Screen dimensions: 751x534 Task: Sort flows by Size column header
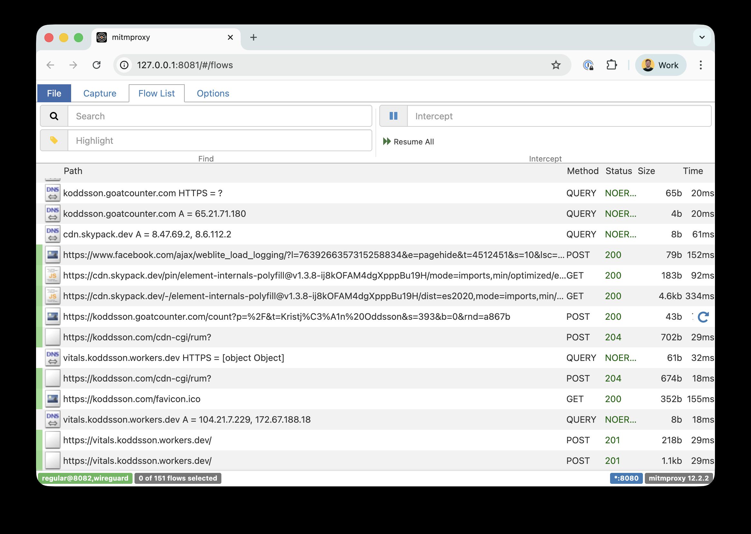[x=646, y=171]
